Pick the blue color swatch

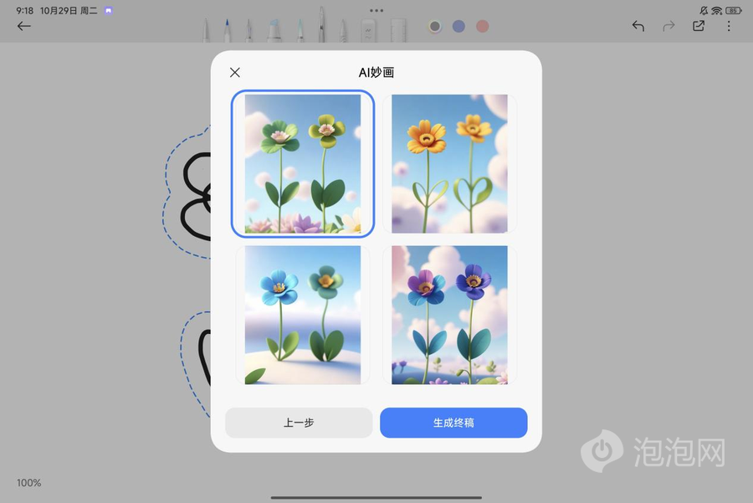[458, 26]
